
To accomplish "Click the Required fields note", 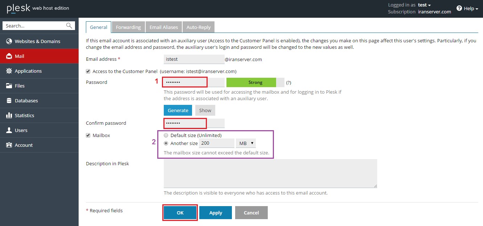I will click(x=104, y=210).
